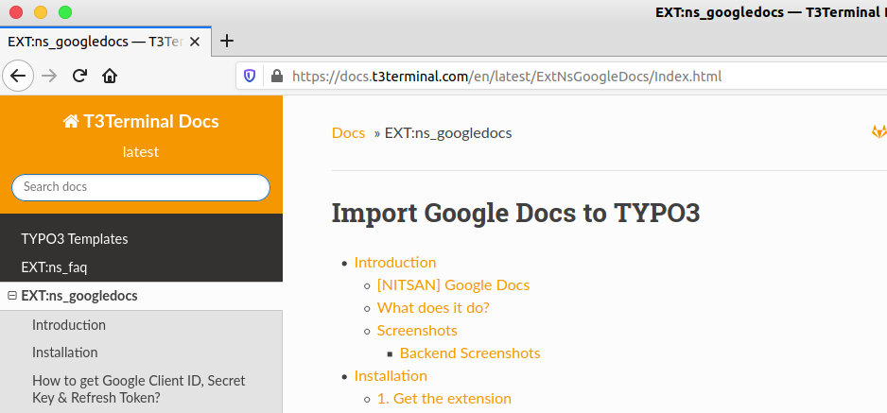Open the What does it do? link
Viewport: 887px width, 413px height.
coord(433,307)
